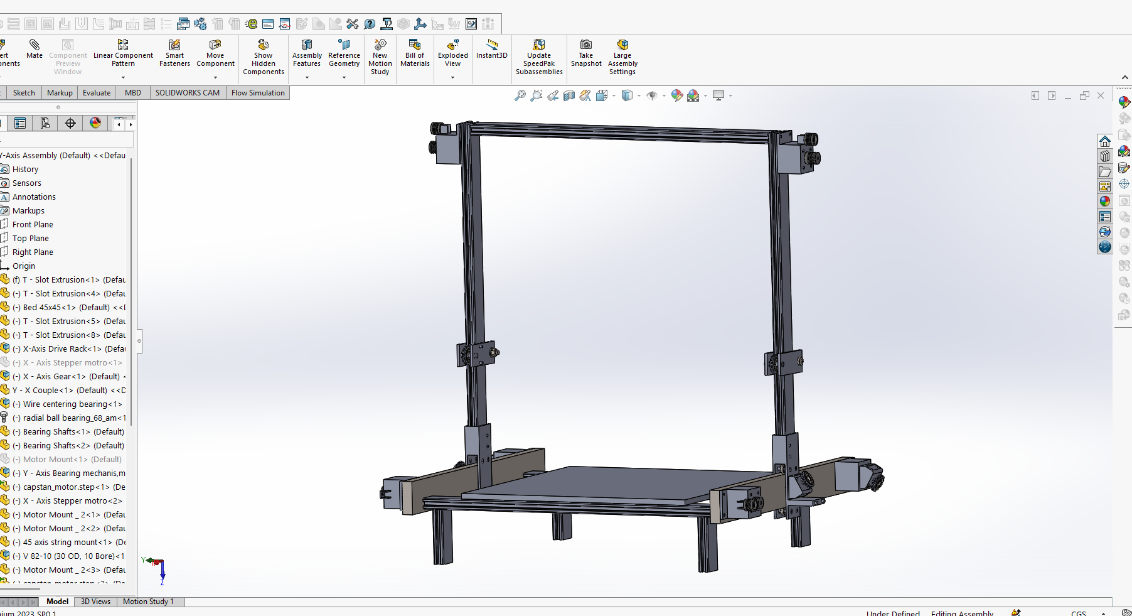The height and width of the screenshot is (616, 1132).
Task: Click the units CGS status bar entry
Action: (1079, 613)
